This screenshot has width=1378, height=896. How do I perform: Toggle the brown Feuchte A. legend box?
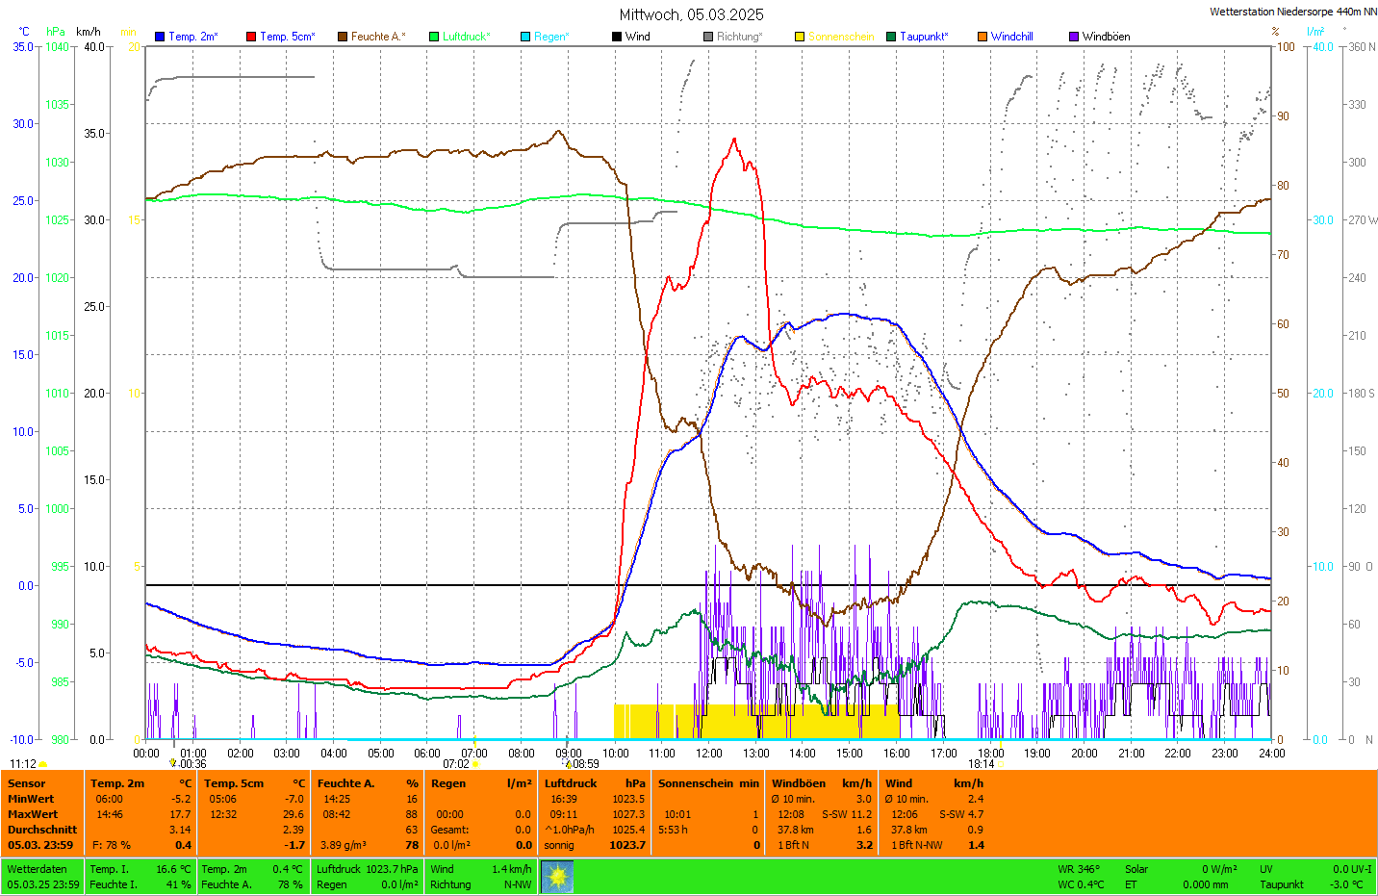[x=343, y=37]
